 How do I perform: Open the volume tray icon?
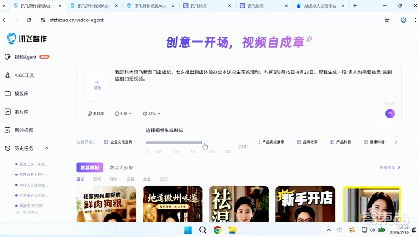[372, 230]
